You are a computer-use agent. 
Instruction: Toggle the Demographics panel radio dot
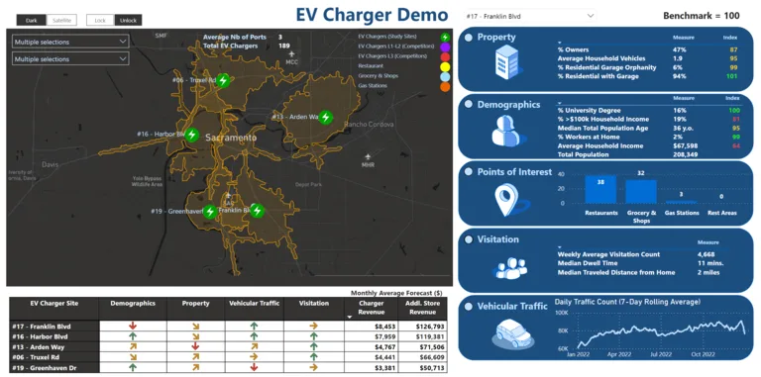[x=469, y=105]
